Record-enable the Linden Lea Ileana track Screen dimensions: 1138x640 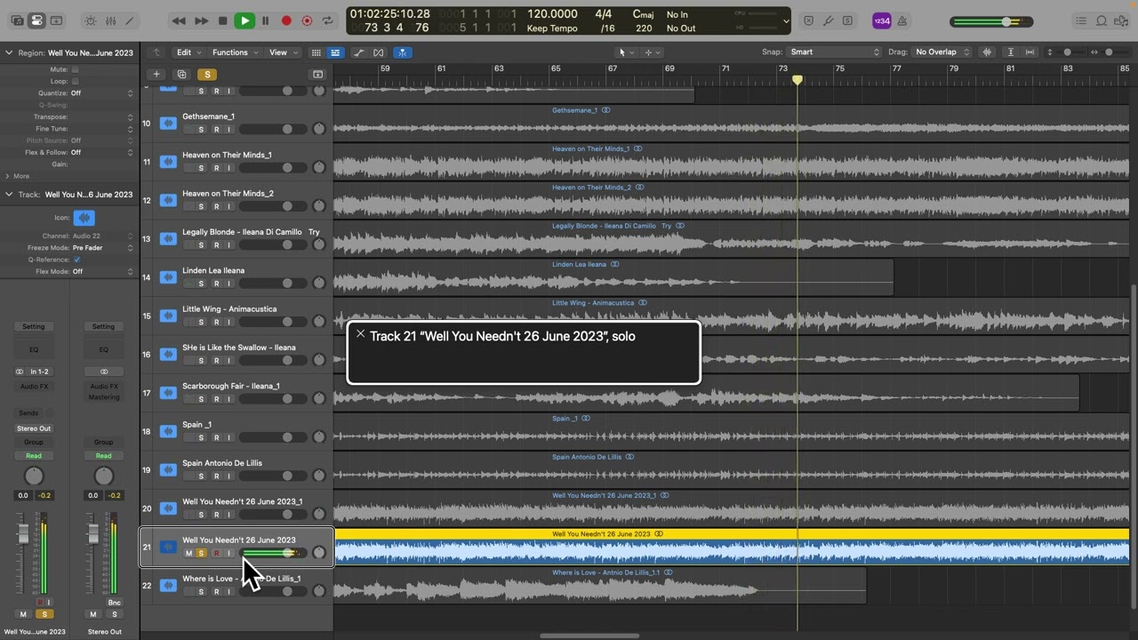[x=215, y=284]
